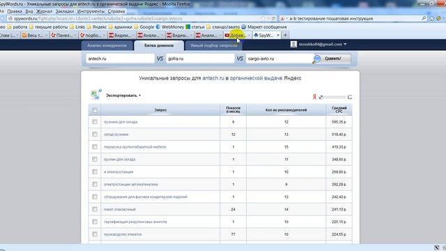Open a new tab with the plus icon

point(285,36)
